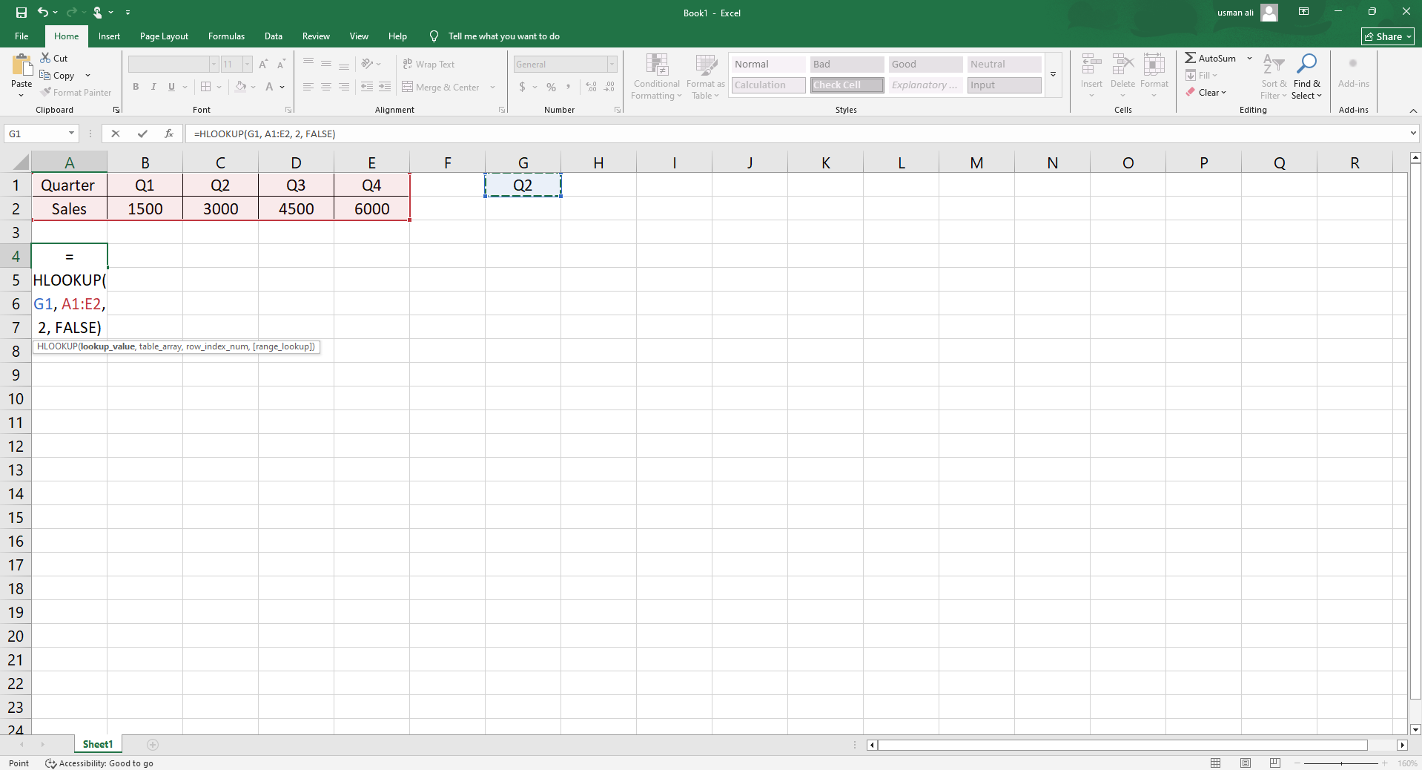The width and height of the screenshot is (1422, 770).
Task: Click the Percent Style icon
Action: (551, 87)
